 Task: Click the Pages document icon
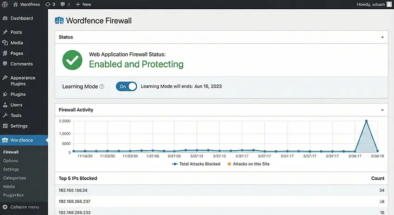coord(5,53)
